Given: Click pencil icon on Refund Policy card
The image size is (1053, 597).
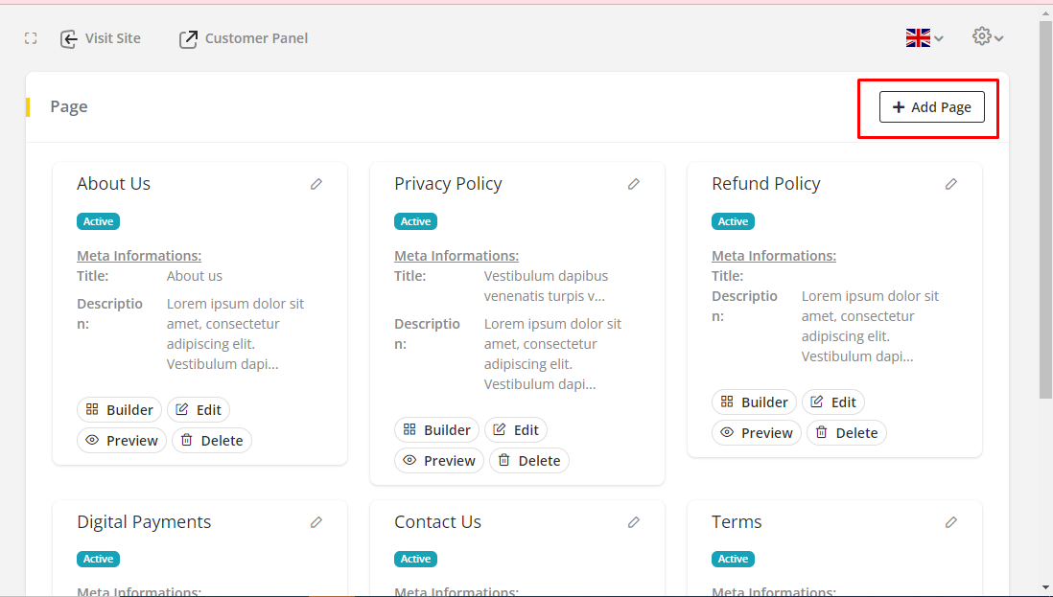Looking at the screenshot, I should coord(951,184).
